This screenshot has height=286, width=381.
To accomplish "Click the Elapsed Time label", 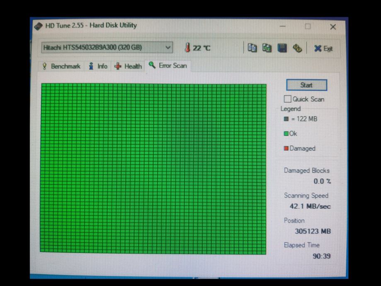I will [301, 245].
